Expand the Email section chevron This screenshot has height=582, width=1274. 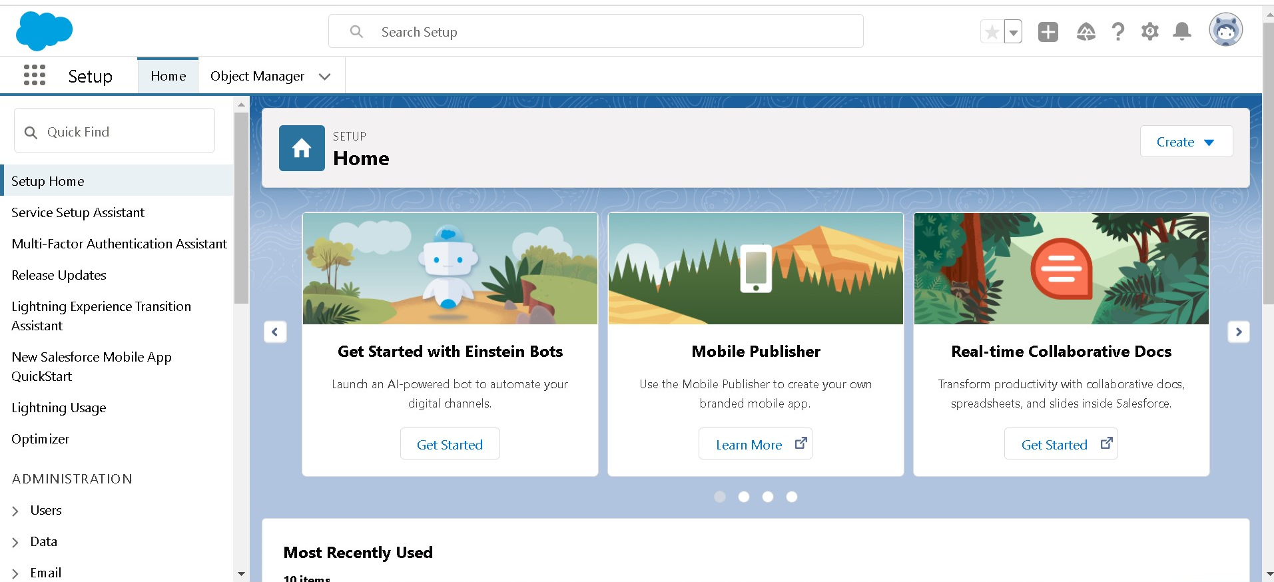(15, 573)
